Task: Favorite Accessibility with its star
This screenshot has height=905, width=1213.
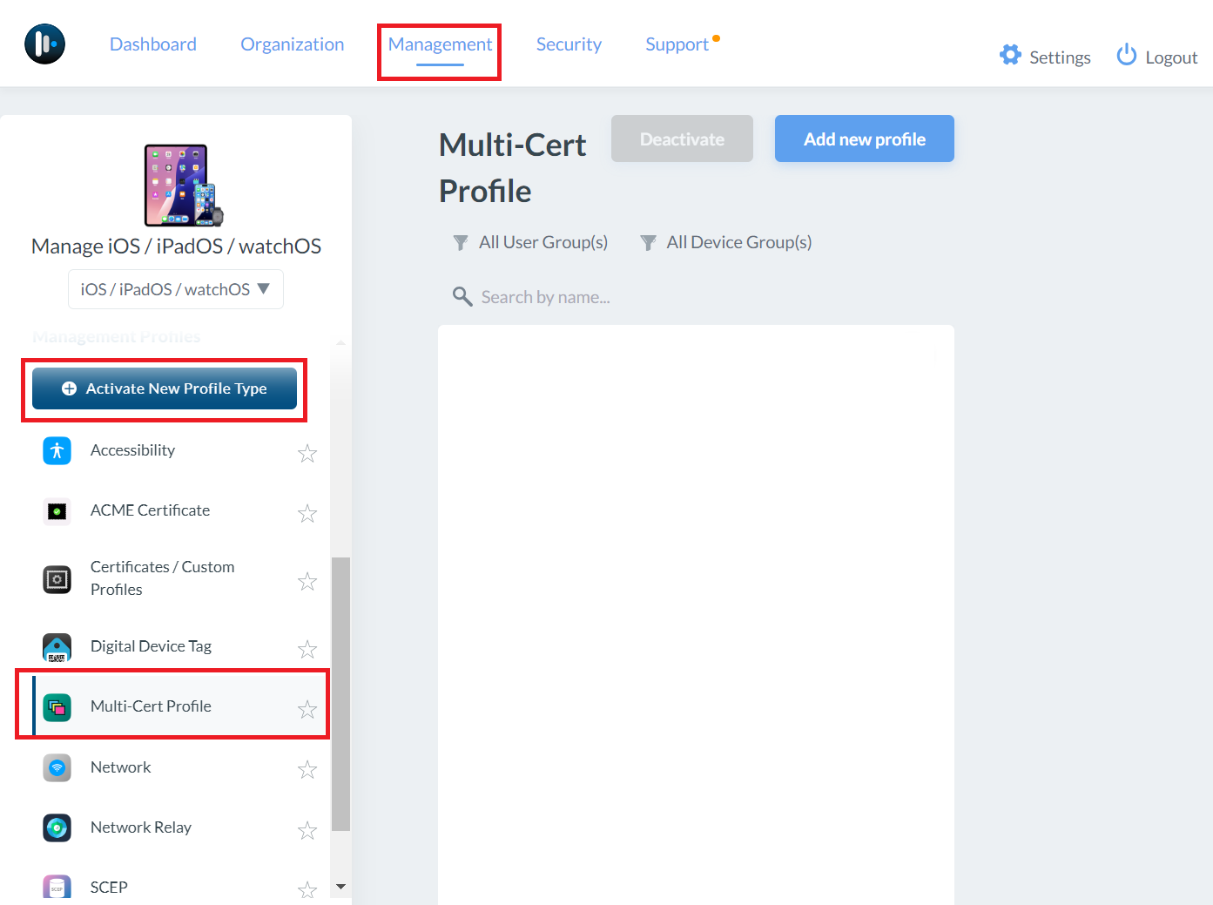Action: (x=307, y=453)
